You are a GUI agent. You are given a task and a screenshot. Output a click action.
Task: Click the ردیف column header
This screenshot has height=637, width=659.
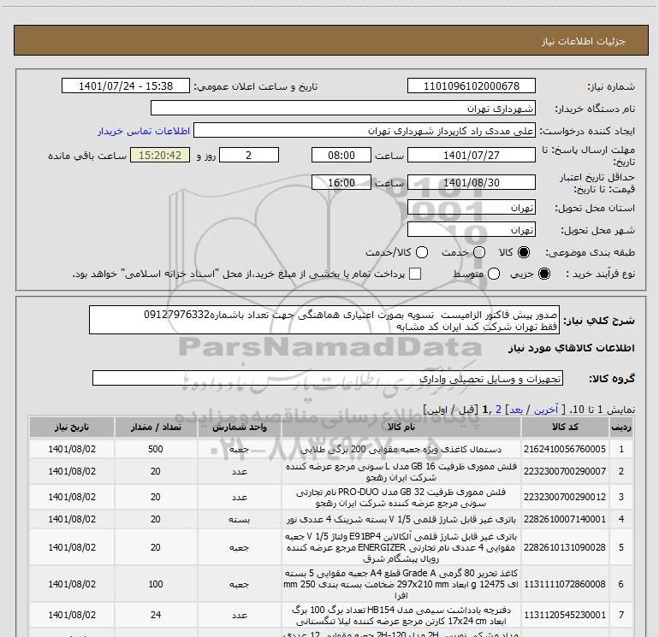click(621, 427)
